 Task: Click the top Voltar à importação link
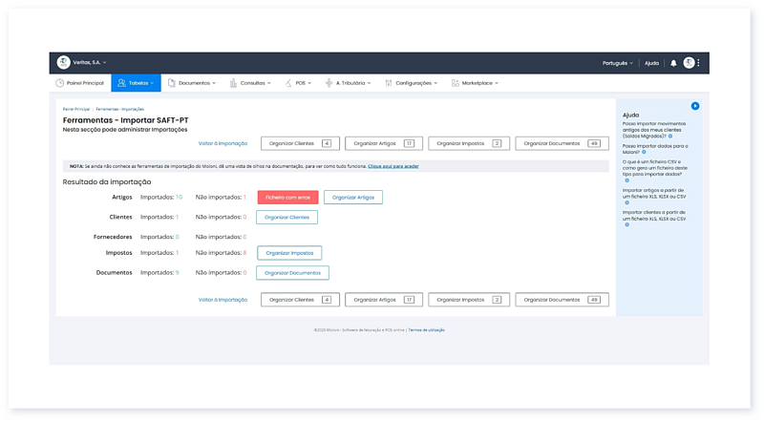click(223, 143)
